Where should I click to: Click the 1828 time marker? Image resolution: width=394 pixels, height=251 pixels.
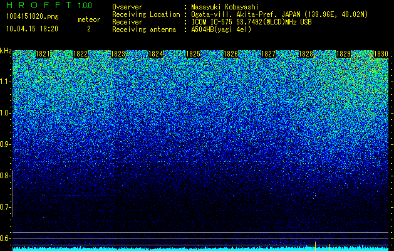[306, 54]
